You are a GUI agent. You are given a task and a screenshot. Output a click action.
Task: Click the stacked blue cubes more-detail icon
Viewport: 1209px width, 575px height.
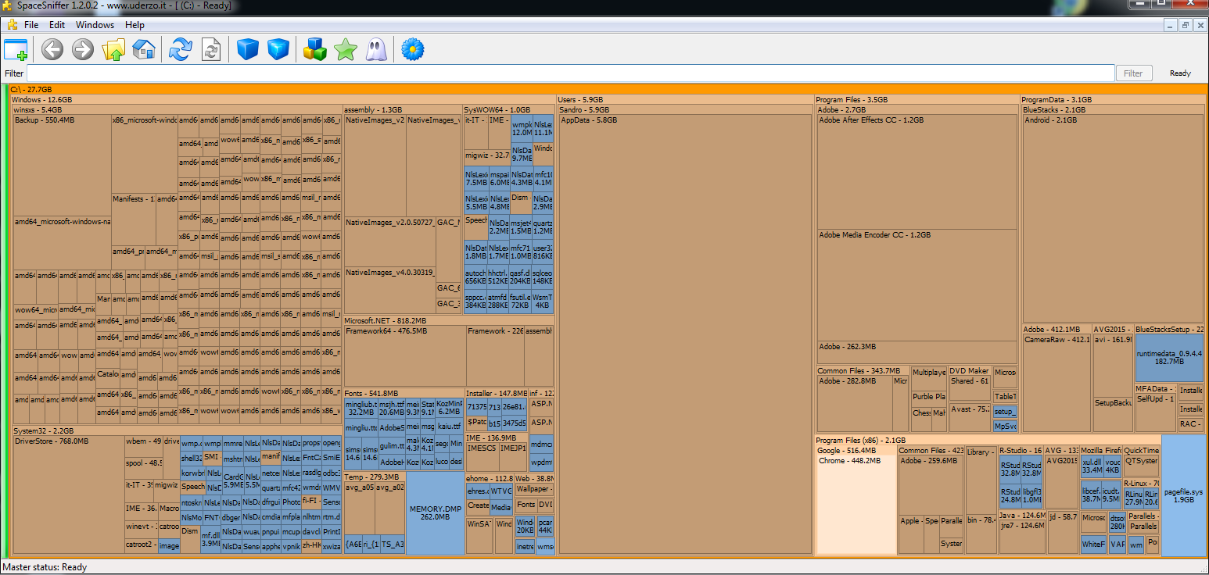(278, 50)
